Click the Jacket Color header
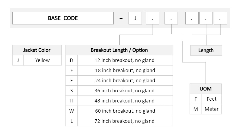This screenshot has width=237, height=136. click(37, 50)
